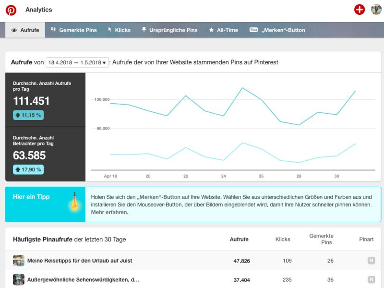Open the Gemerkte Pins tab
This screenshot has width=384, height=288.
73,30
